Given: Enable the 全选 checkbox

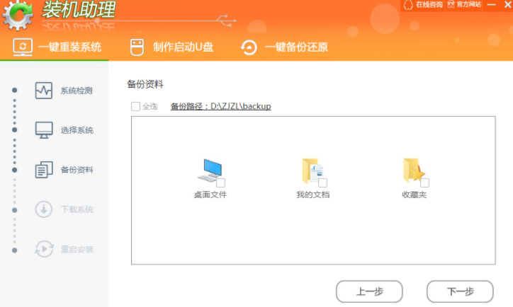Looking at the screenshot, I should click(135, 107).
